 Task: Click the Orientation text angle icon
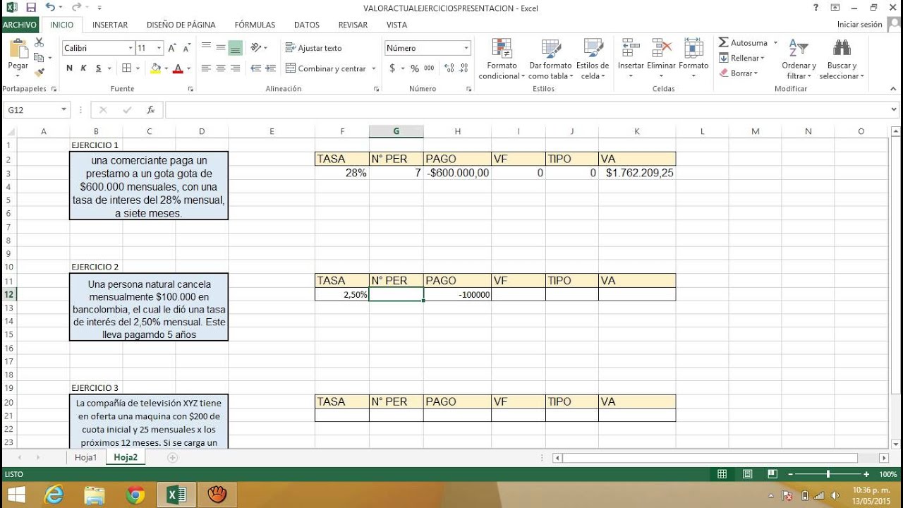(x=257, y=47)
